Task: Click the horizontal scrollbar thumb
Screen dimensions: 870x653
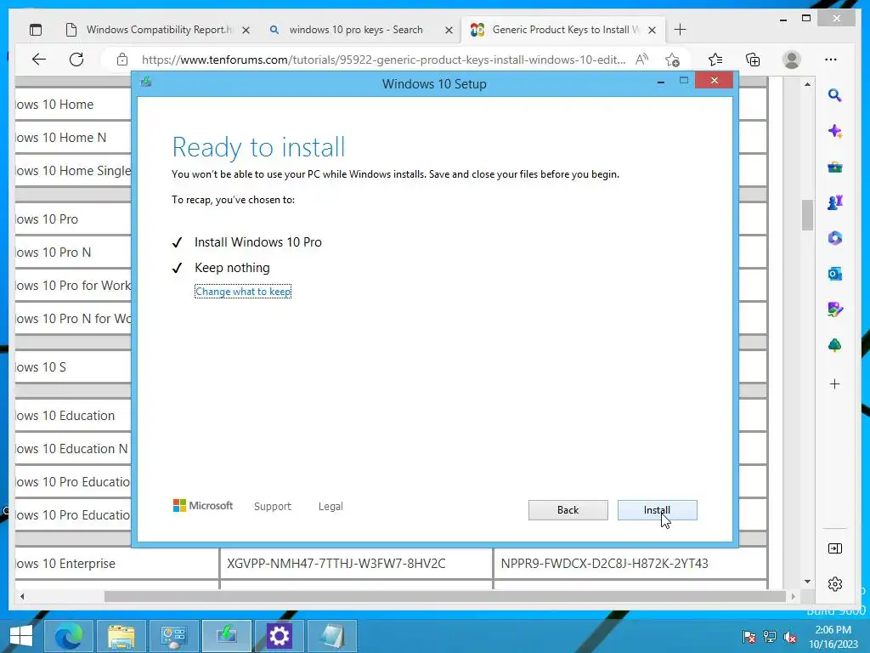Action: [x=445, y=596]
